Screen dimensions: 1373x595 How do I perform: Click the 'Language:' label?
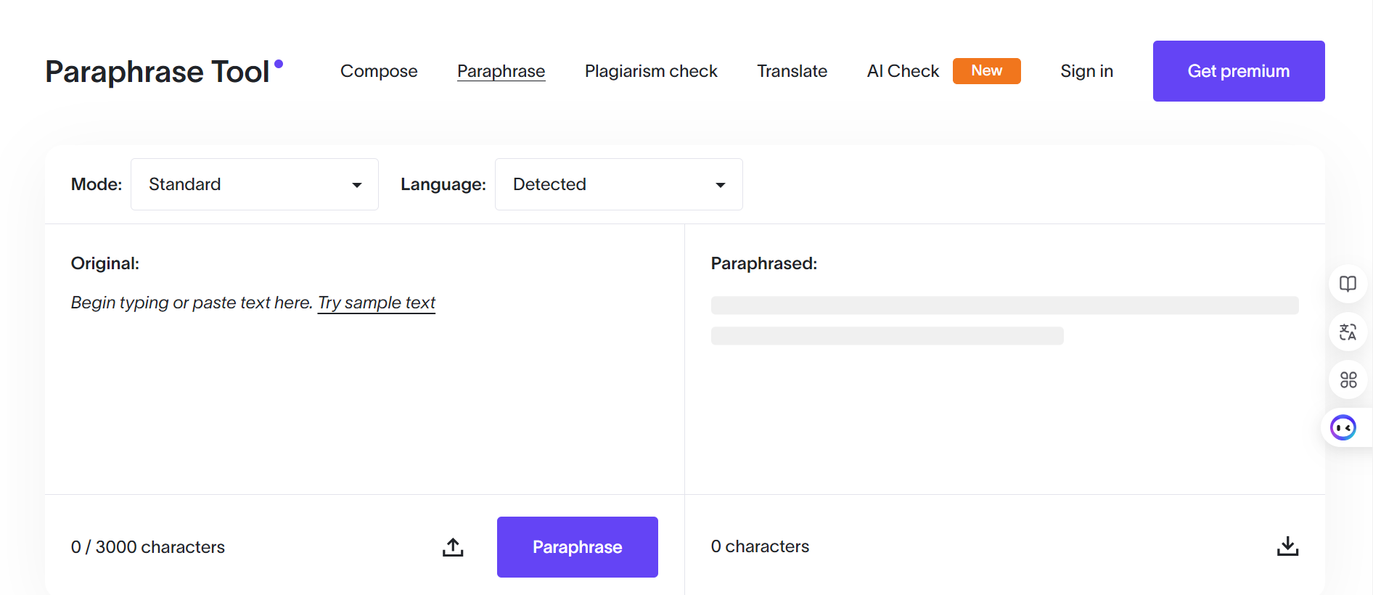tap(443, 184)
